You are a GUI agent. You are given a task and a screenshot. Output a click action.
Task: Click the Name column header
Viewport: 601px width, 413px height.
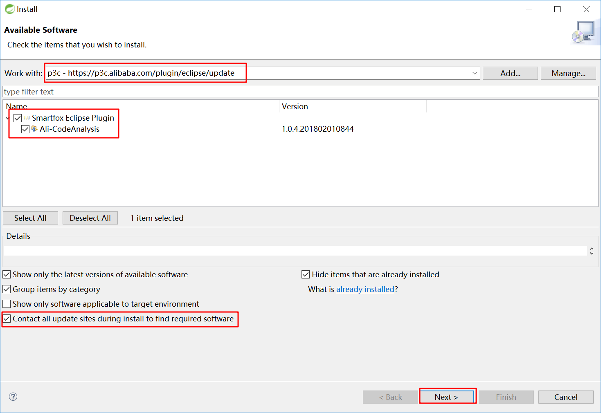[x=141, y=106]
